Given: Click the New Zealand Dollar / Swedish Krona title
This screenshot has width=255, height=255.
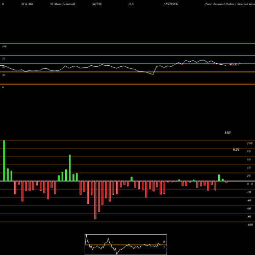Looking at the screenshot, I should (229, 4).
